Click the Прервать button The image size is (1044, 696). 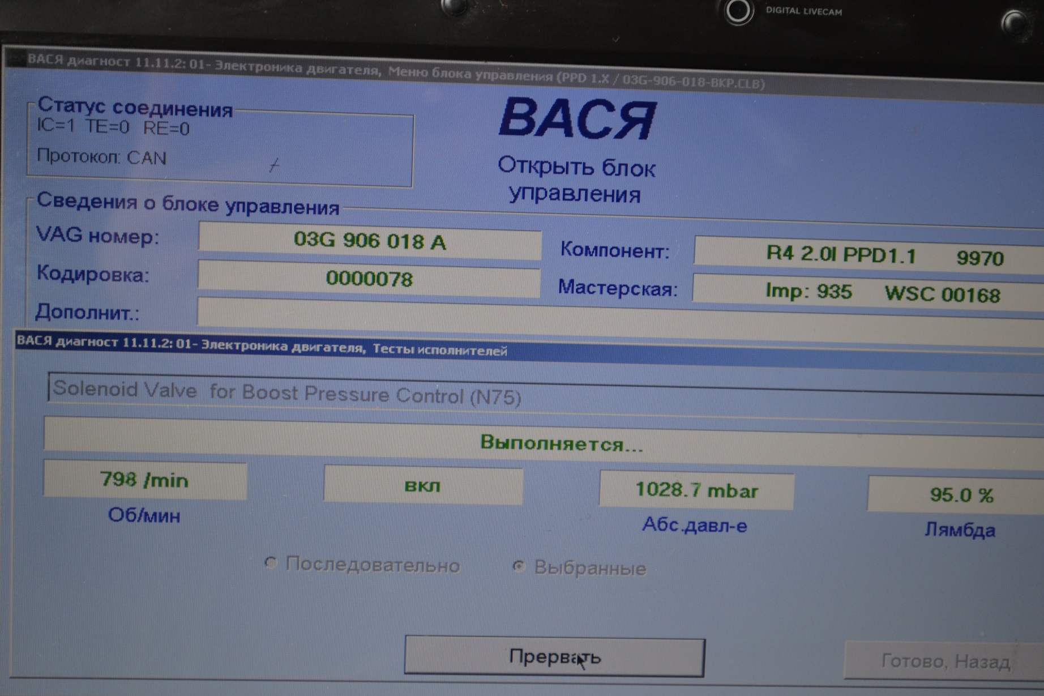tap(554, 656)
